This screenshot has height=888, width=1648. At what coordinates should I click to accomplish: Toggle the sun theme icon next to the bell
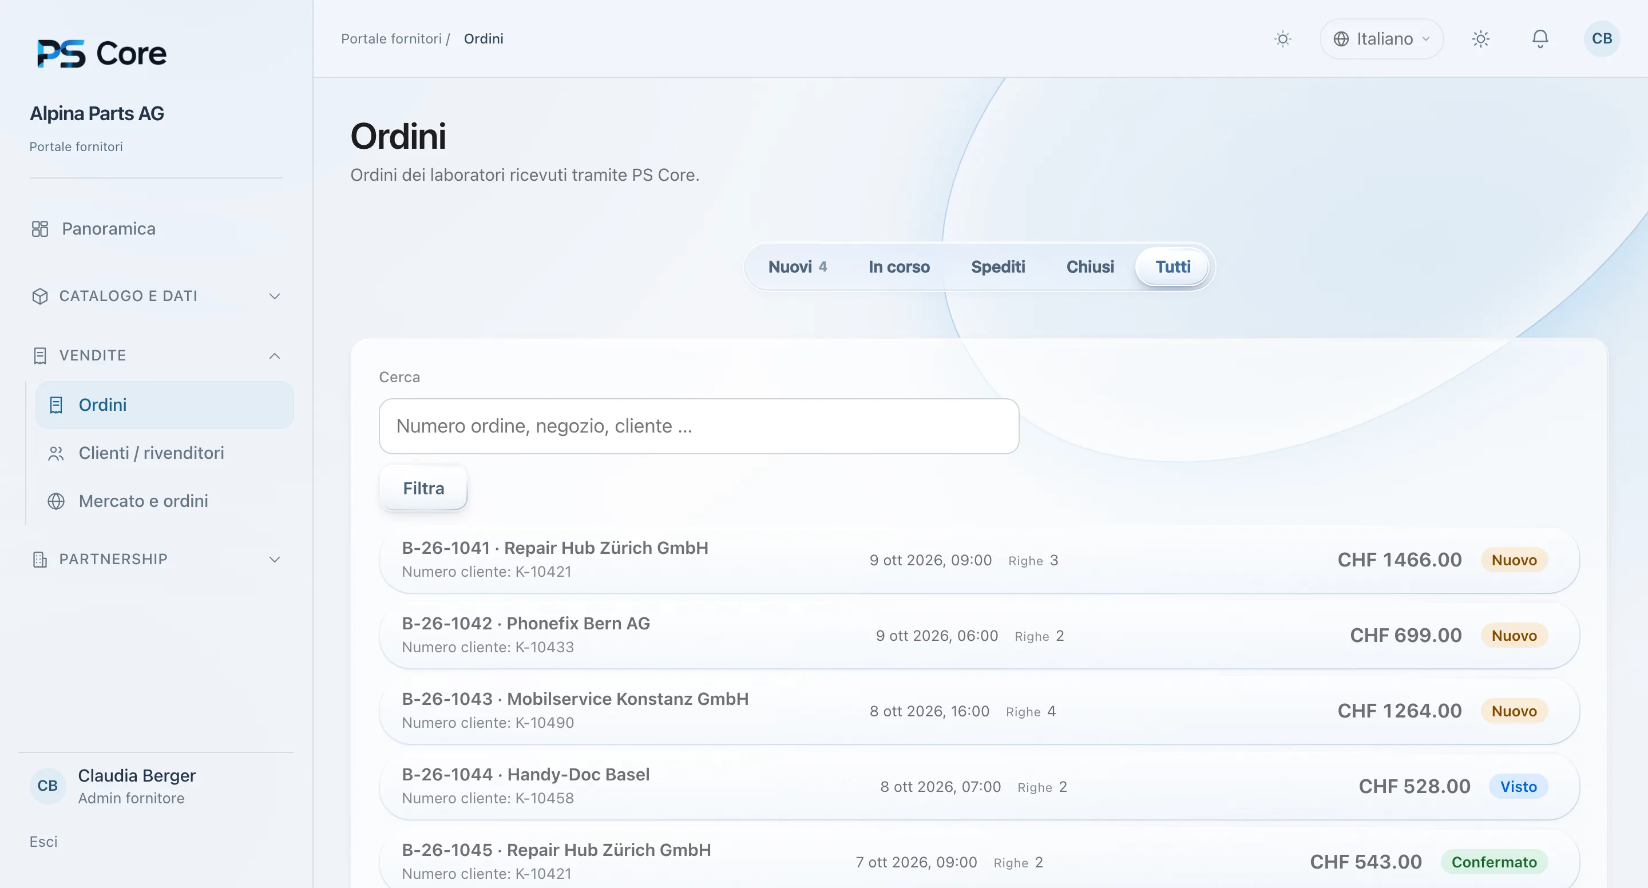[1480, 39]
